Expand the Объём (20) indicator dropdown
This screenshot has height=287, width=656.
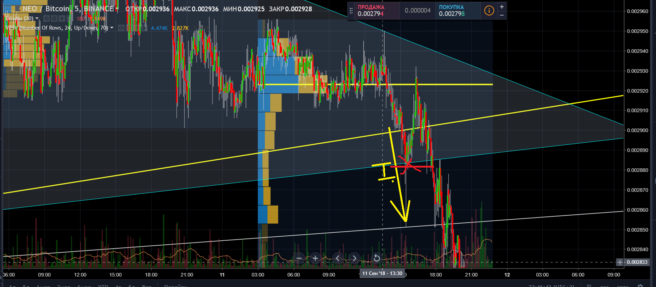coord(37,18)
